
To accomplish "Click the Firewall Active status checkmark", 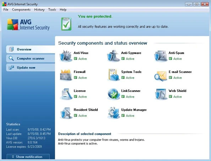I will tap(76, 77).
